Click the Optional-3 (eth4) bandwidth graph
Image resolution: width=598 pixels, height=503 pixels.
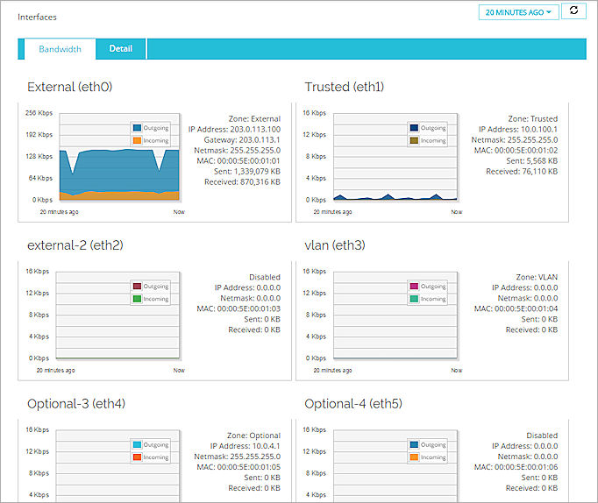pyautogui.click(x=117, y=466)
